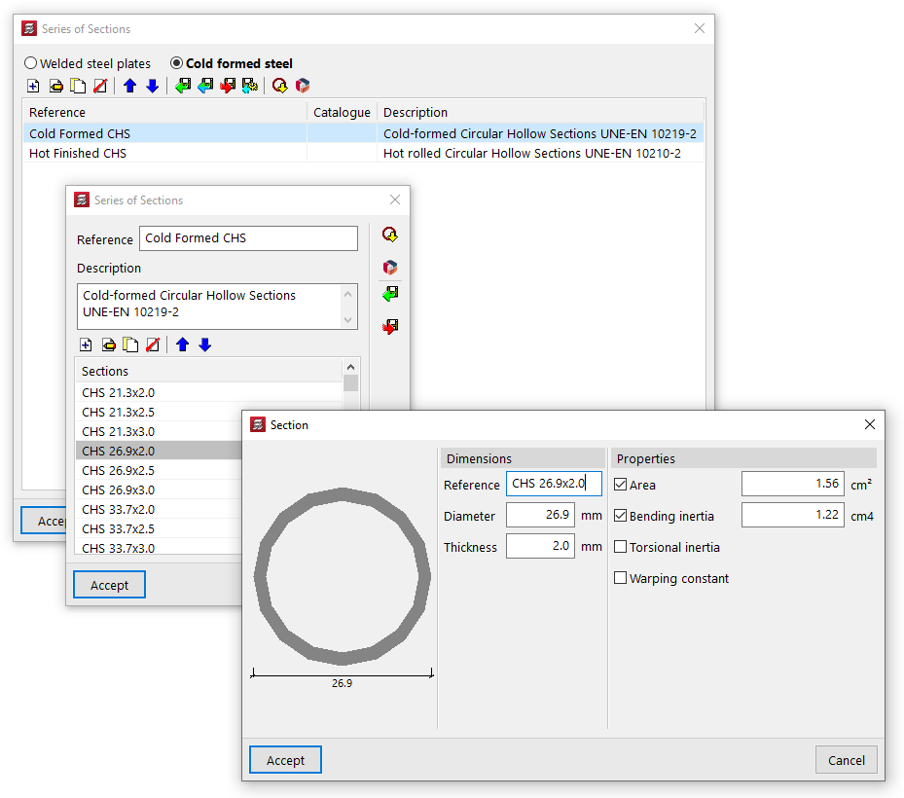
Task: Click Cancel in the Section dialog
Action: 847,760
